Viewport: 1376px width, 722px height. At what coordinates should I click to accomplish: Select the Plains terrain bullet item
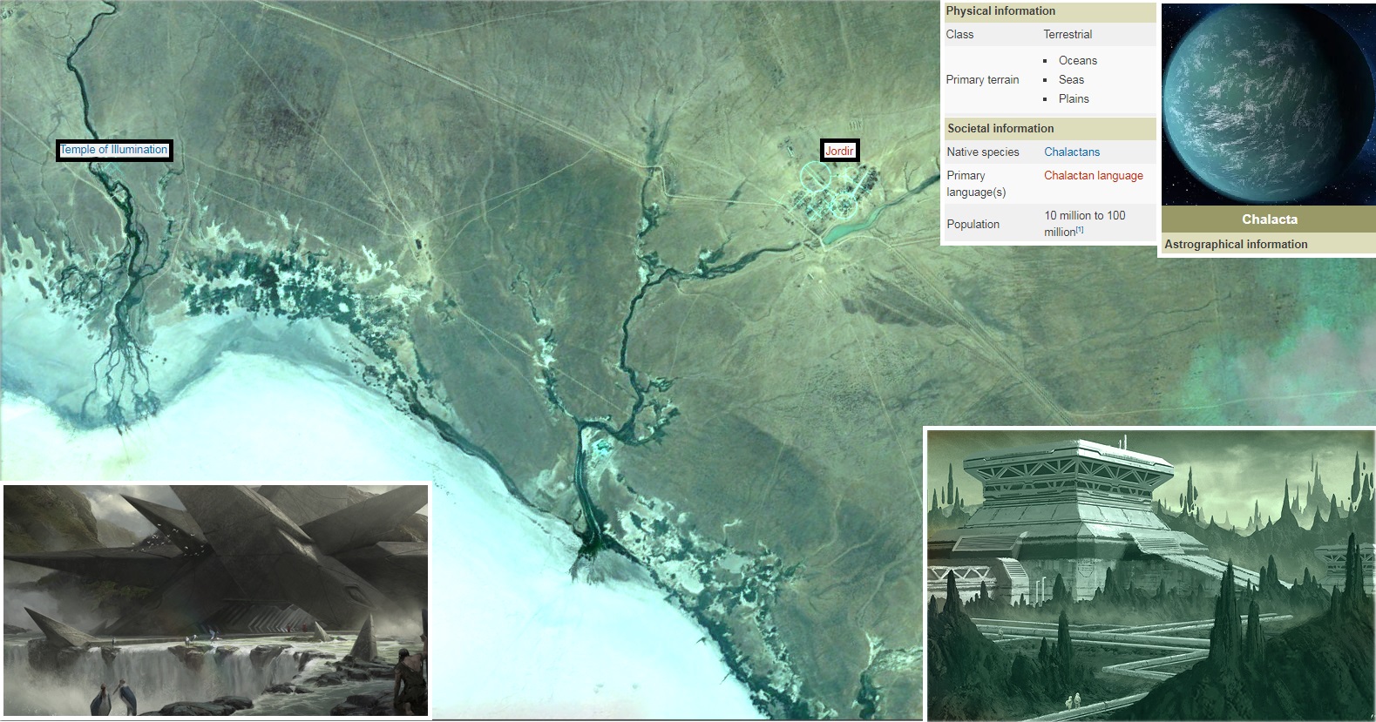pos(1073,98)
